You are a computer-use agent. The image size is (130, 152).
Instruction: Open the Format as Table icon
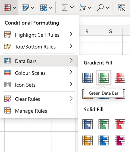[x=25, y=8]
